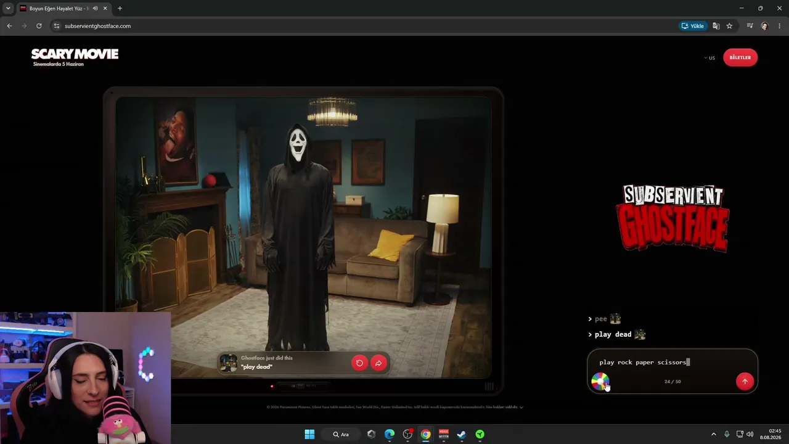Click the address bar URL
This screenshot has width=789, height=444.
tap(97, 26)
